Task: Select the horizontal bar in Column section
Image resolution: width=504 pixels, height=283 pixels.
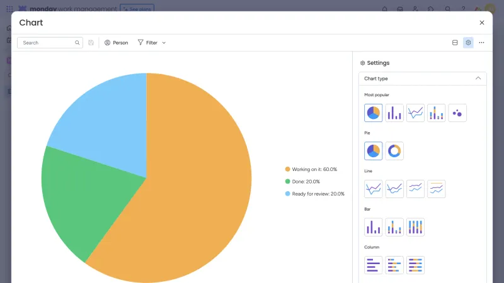Action: [x=373, y=265]
